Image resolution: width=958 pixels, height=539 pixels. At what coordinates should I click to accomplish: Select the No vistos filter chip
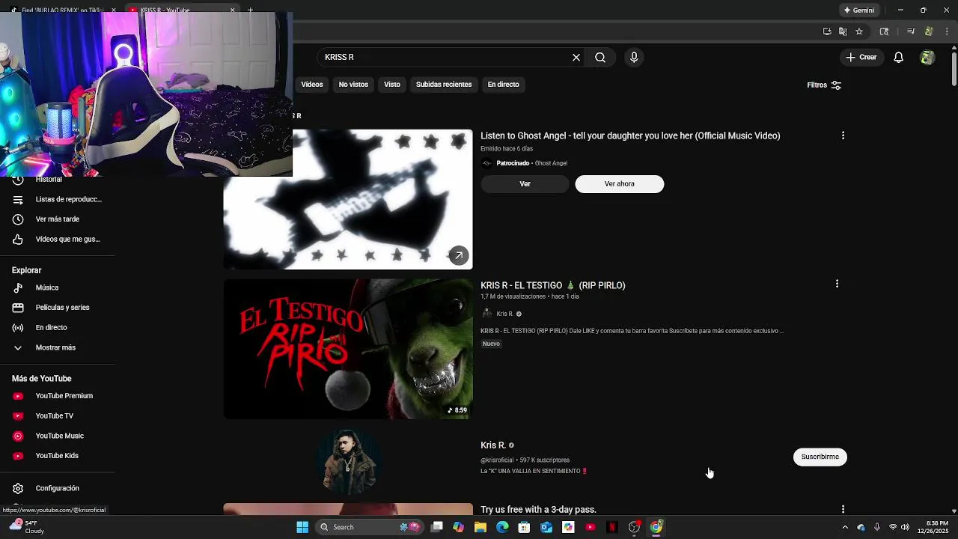(353, 85)
